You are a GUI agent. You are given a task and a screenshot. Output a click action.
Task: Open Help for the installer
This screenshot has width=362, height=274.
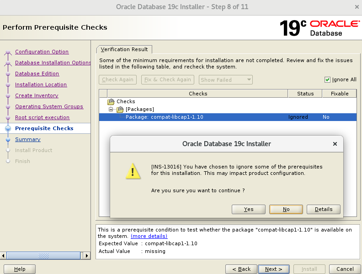click(20, 269)
